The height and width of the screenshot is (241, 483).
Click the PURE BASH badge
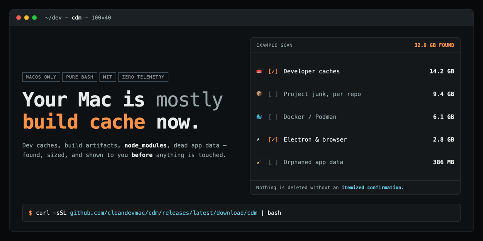80,77
